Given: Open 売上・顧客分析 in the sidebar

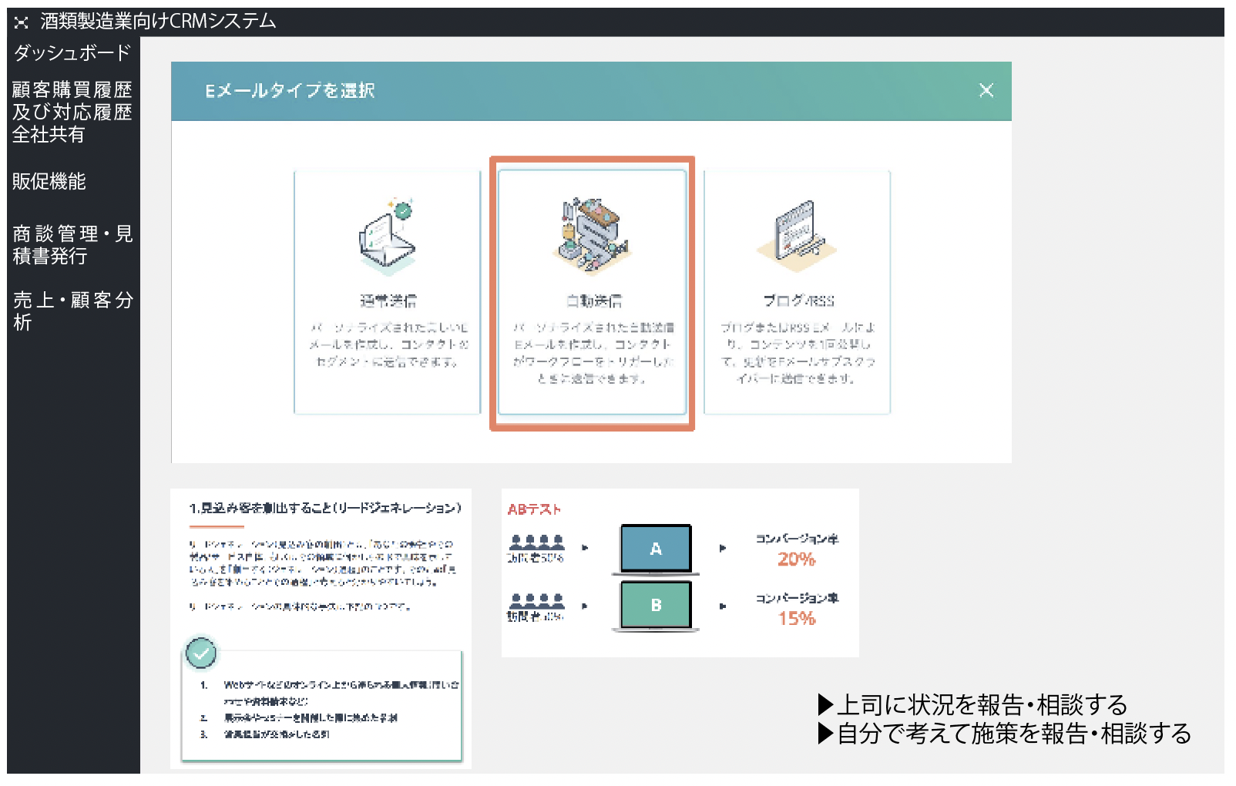Looking at the screenshot, I should [x=72, y=311].
